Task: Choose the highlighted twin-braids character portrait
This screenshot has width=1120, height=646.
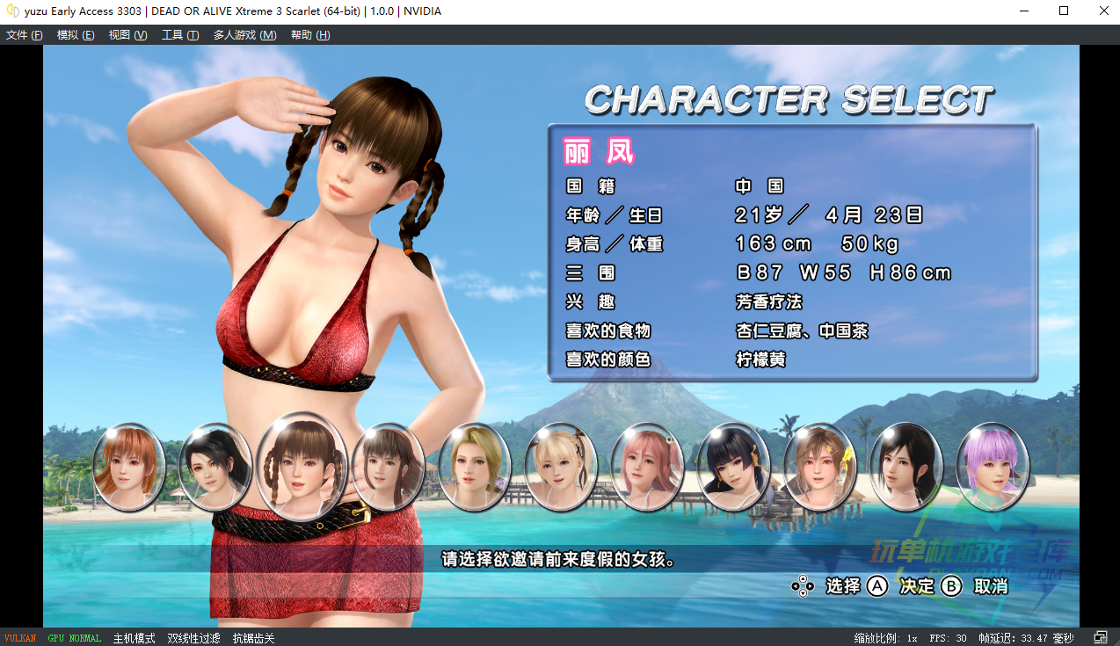Action: point(302,466)
